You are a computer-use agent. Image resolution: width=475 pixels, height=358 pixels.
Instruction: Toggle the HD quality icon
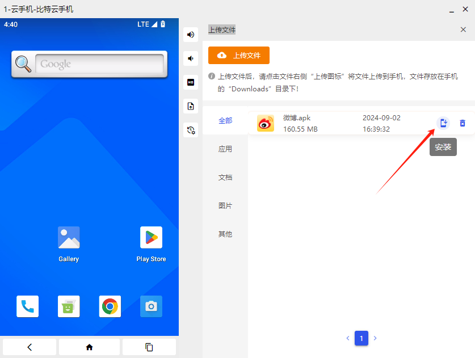[191, 82]
